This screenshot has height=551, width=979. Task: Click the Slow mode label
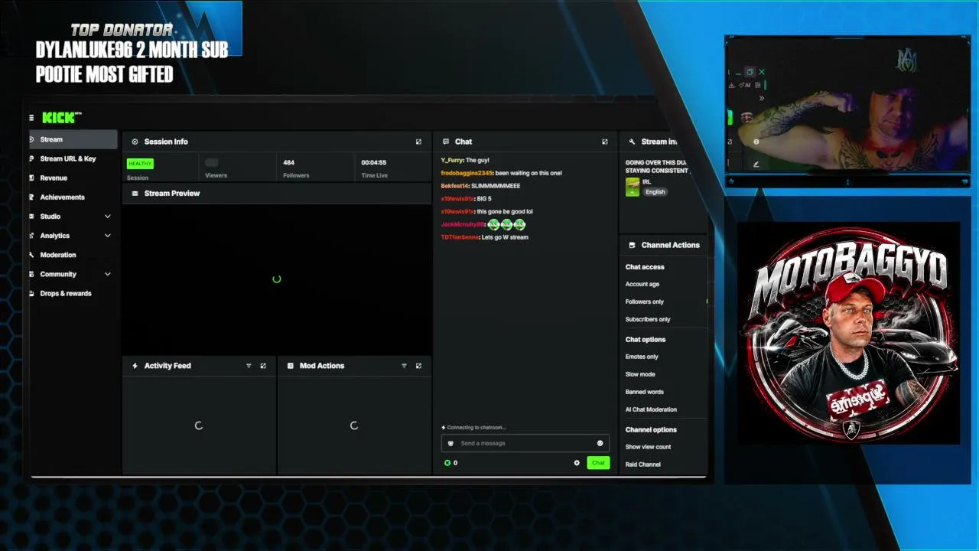[x=640, y=374]
